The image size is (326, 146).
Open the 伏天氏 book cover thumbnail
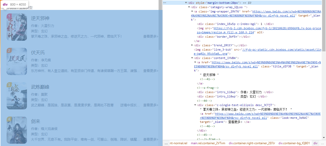(17, 61)
